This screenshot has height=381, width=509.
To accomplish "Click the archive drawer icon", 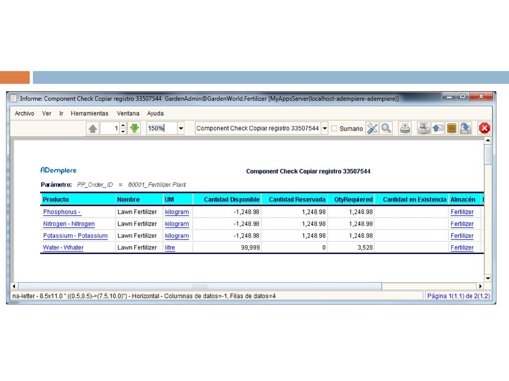I will 451,128.
